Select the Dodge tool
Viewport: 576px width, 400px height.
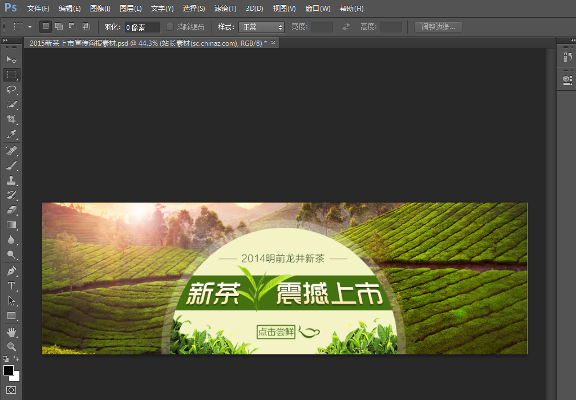coord(11,255)
